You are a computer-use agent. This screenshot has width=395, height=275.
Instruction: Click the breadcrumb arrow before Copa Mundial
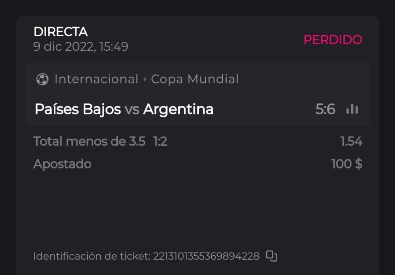pos(145,80)
